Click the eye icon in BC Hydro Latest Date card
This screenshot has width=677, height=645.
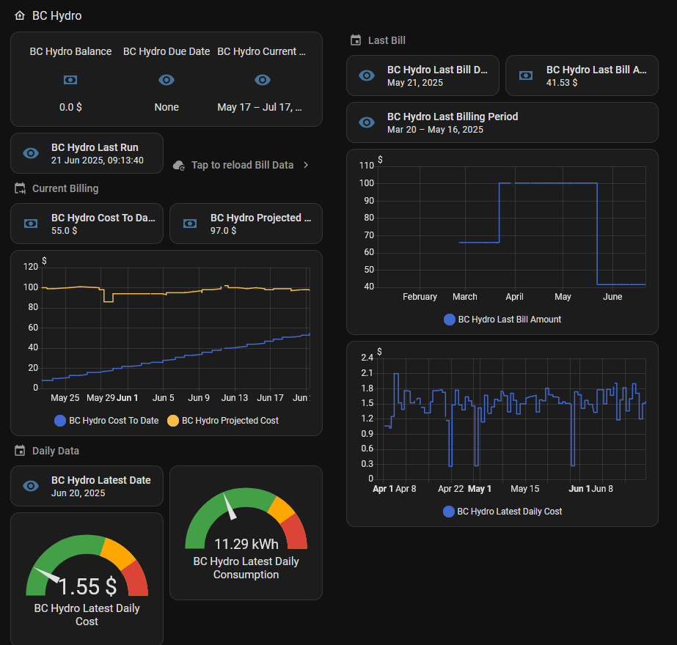click(31, 486)
